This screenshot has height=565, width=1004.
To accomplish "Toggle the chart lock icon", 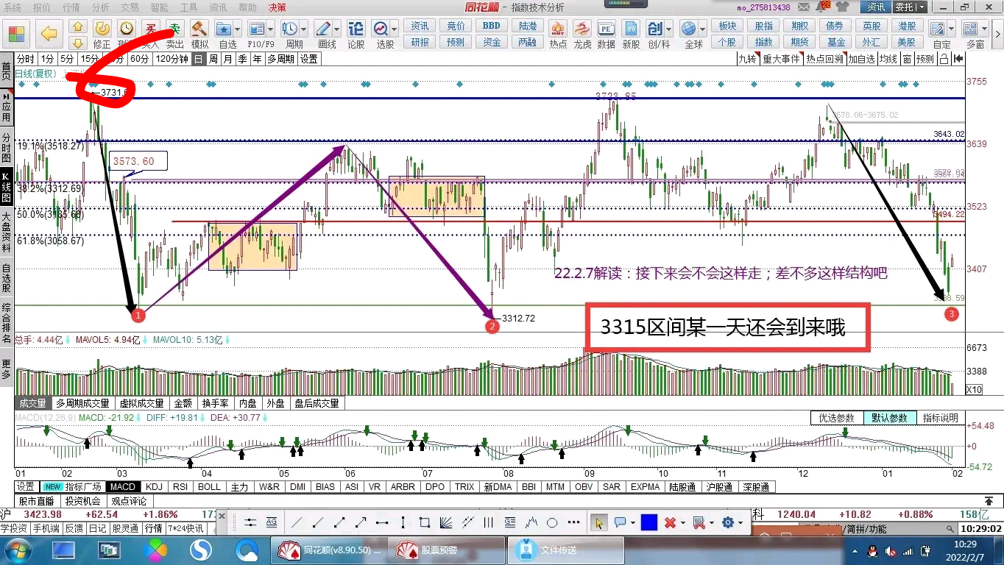I will point(944,59).
